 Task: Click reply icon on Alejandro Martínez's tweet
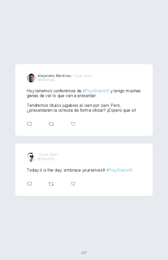pos(29,124)
